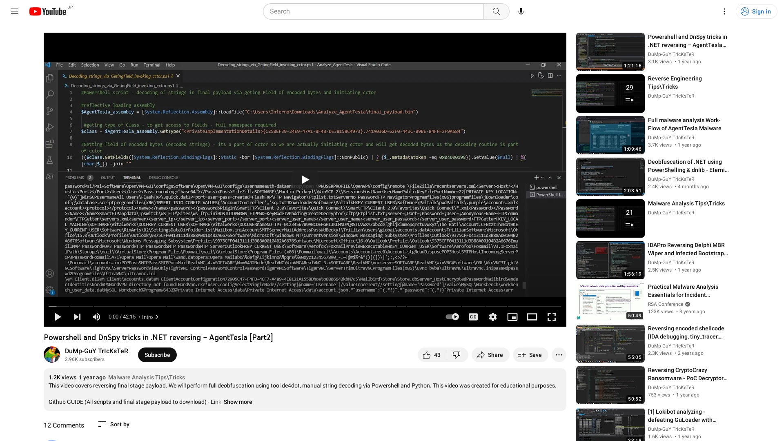Enable miniplayer mode
Screen dimensions: 784x441
(512, 317)
